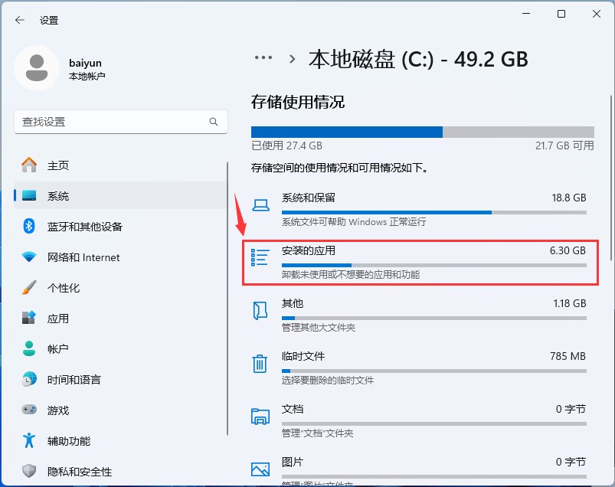Click the Bluetooth icon in sidebar

(x=29, y=226)
